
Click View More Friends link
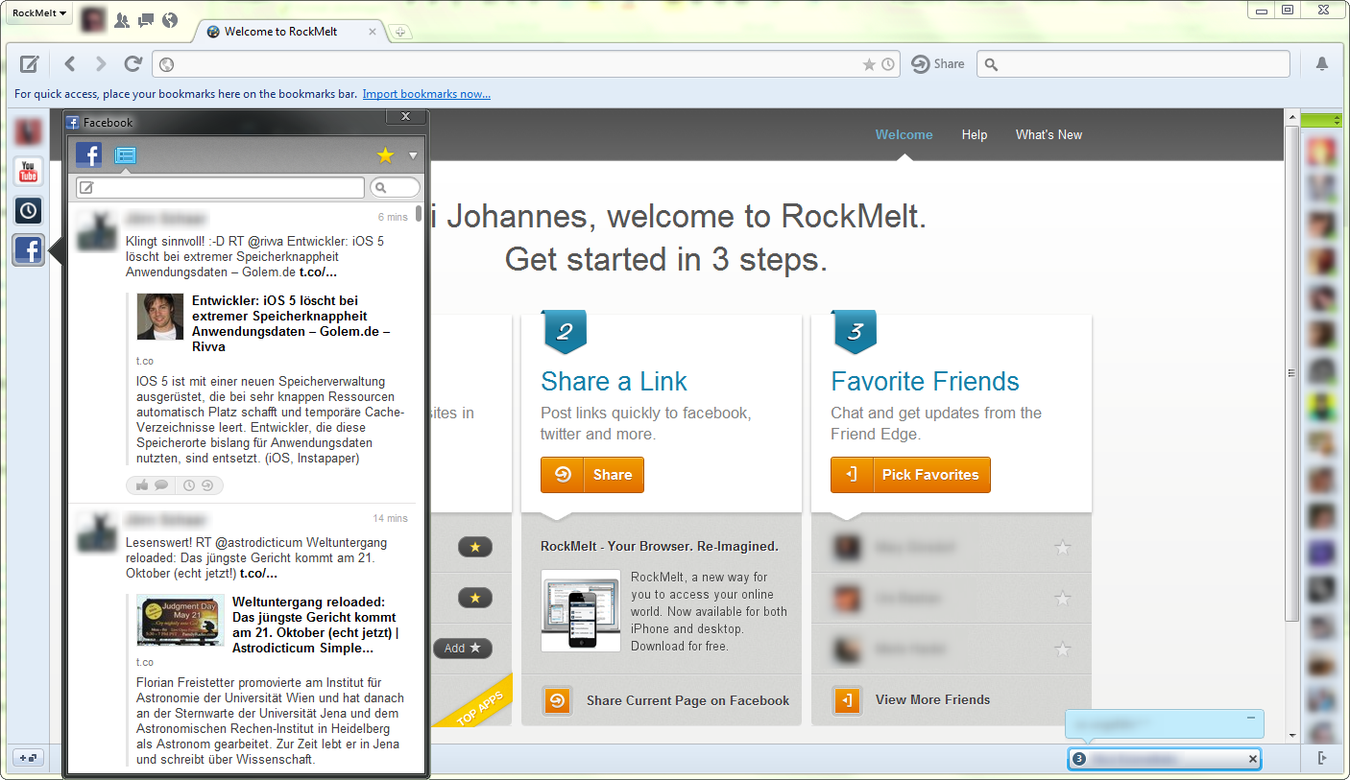click(912, 699)
